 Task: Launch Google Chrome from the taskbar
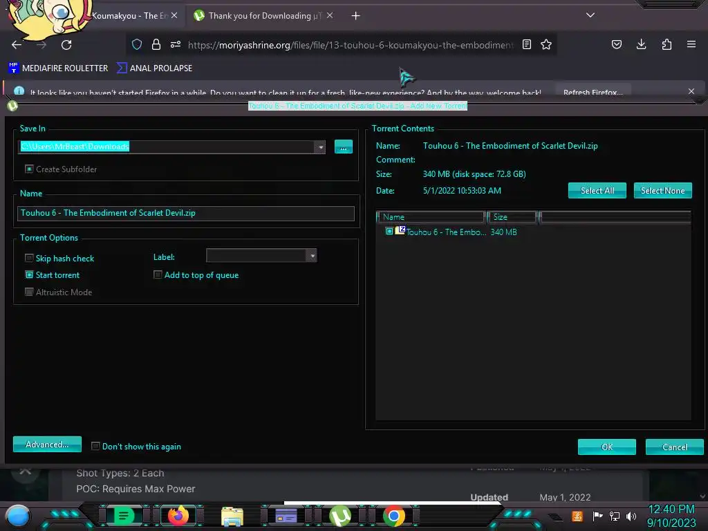tap(393, 516)
